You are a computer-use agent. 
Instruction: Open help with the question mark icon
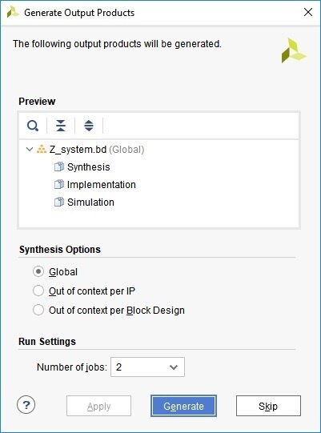tap(26, 405)
